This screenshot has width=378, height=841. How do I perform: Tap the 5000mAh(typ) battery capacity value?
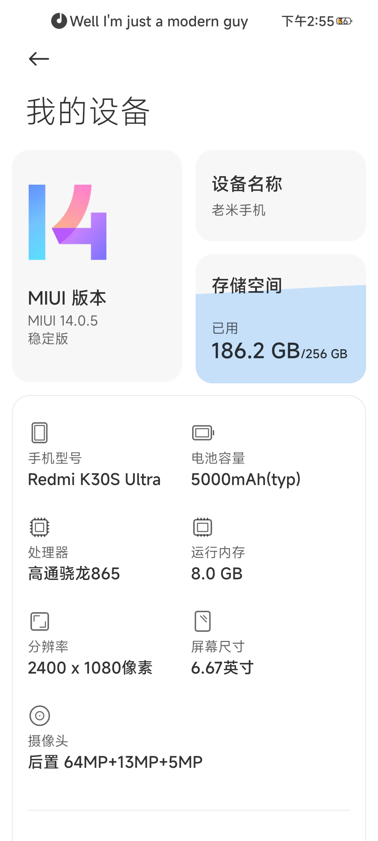246,479
